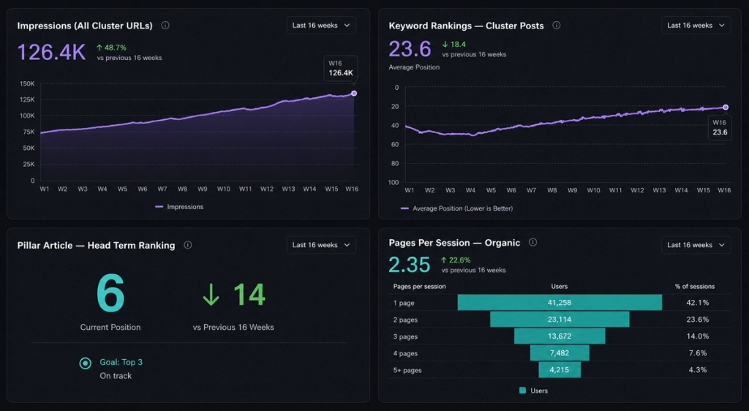This screenshot has height=411, width=749.
Task: Click W16 data point on Keyword Rankings chart
Action: click(x=726, y=108)
